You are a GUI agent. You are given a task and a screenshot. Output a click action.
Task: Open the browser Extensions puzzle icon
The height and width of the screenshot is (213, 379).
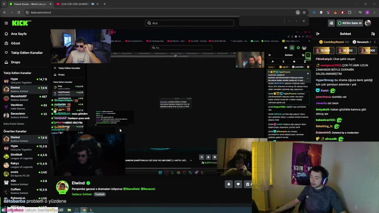tap(350, 12)
